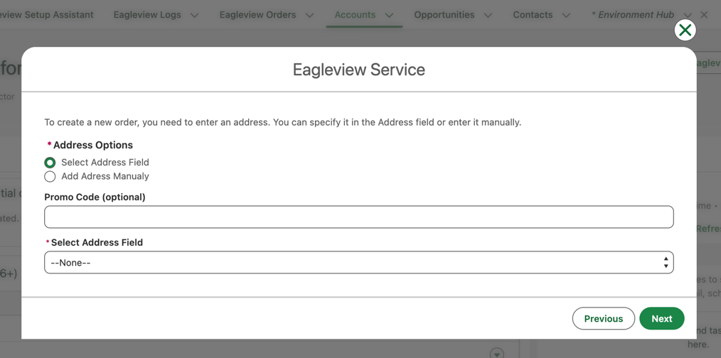
Task: Go to the Accounts tab
Action: (355, 15)
